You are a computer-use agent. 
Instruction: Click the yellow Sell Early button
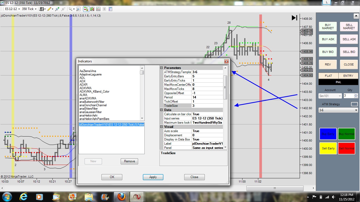328,148
